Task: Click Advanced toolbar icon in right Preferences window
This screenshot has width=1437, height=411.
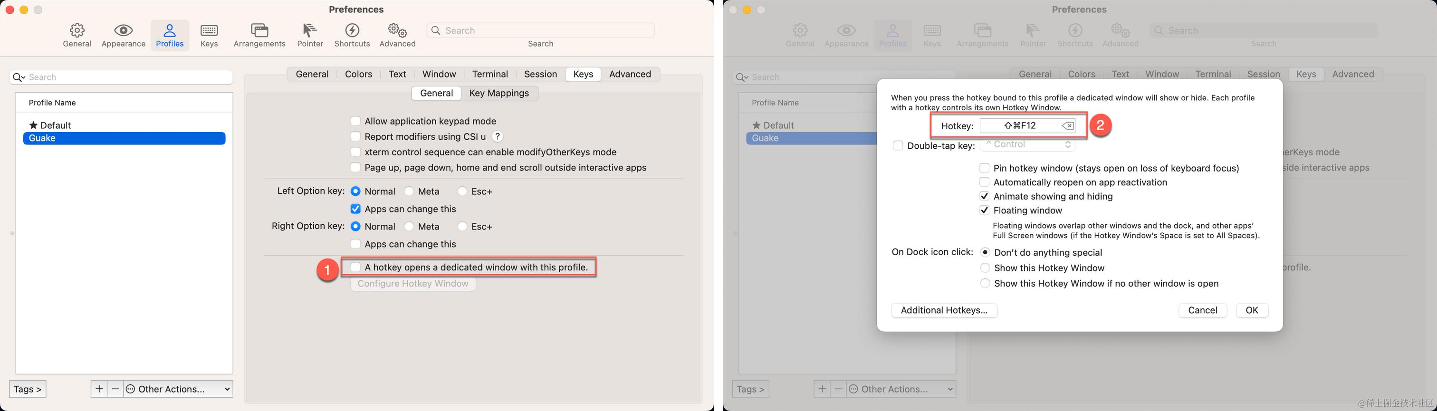Action: point(1120,35)
